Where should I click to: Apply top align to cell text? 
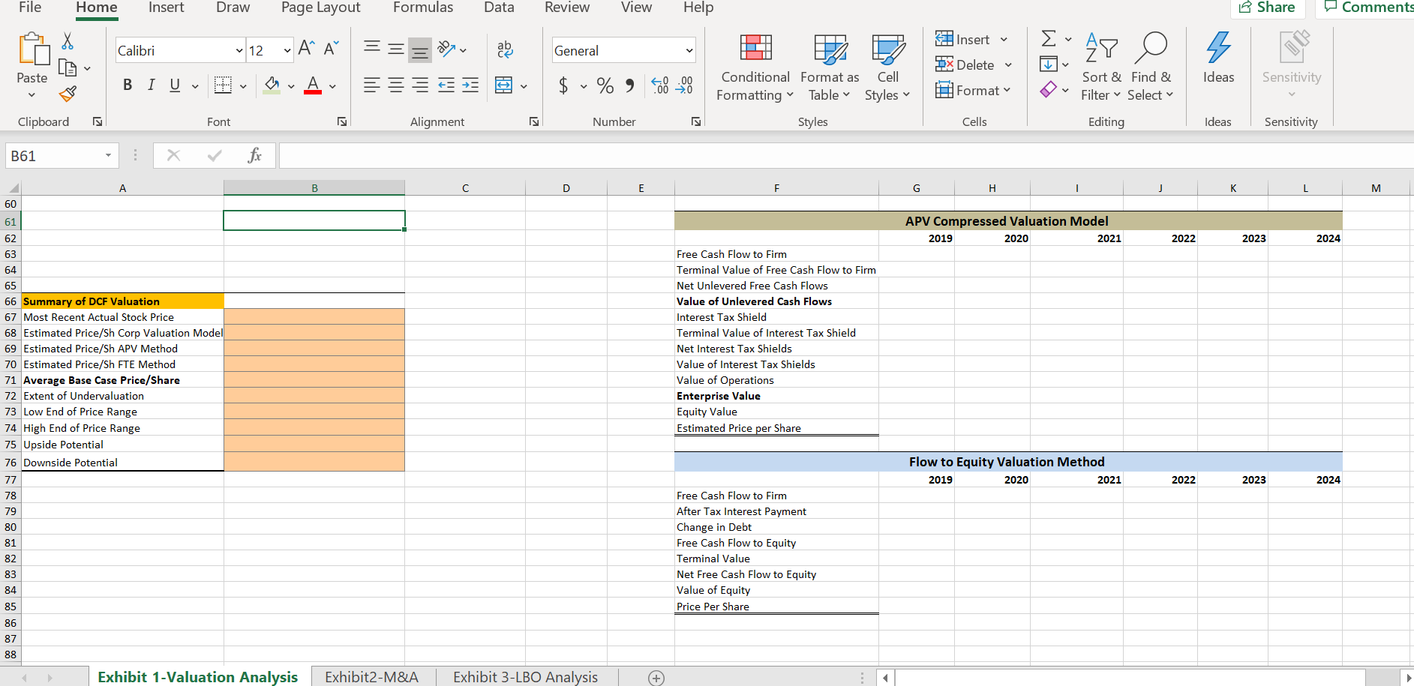pos(371,49)
